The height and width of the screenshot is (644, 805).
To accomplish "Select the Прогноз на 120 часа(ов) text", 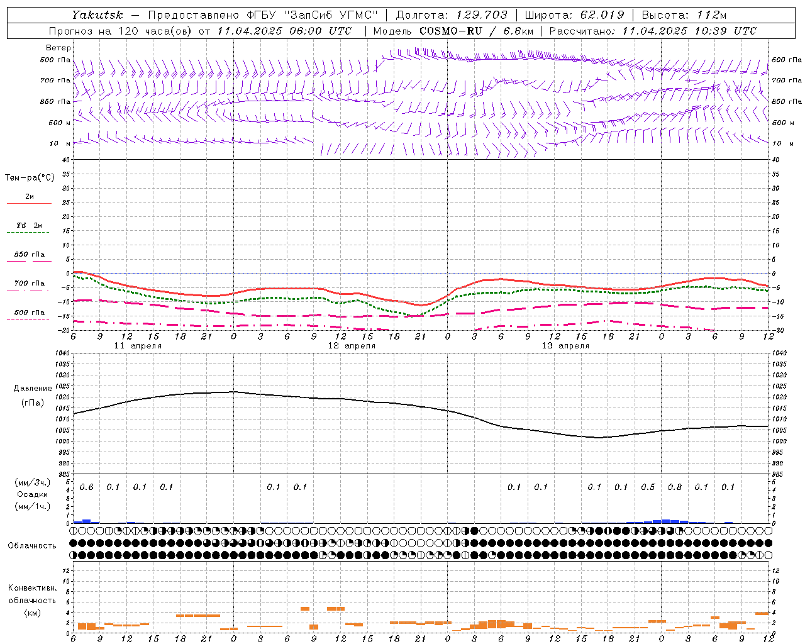I will click(x=121, y=31).
